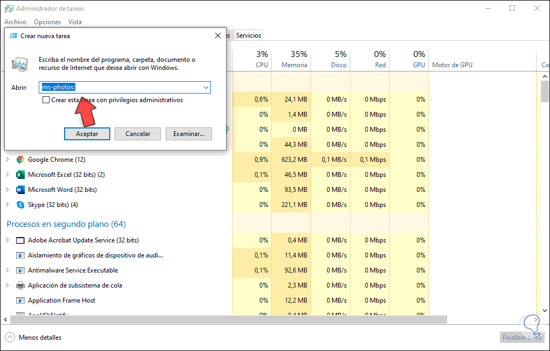Collapse view using Menos detalles
This screenshot has width=550, height=351.
pyautogui.click(x=33, y=338)
